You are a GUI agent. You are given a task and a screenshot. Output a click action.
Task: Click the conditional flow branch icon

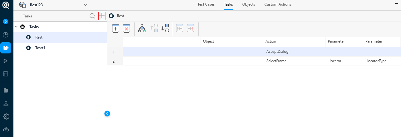142,29
